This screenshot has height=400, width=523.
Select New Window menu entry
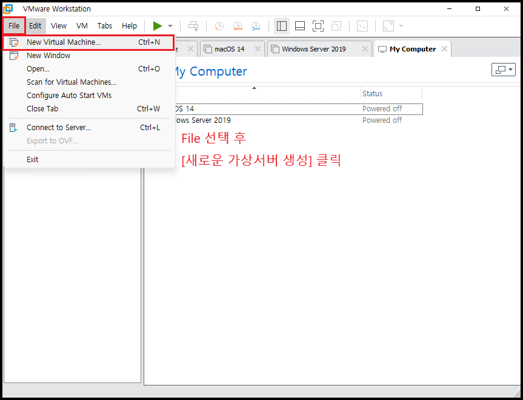(x=88, y=56)
